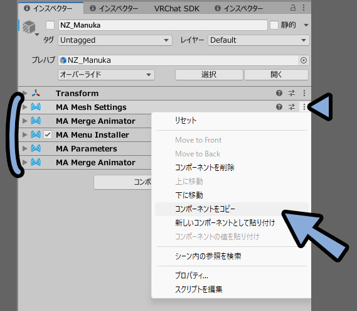Viewport: 357px width, 311px height.
Task: Click the Transform help question-mark icon
Action: pos(279,93)
